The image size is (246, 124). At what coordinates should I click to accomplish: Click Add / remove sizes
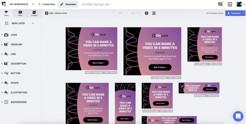(56, 13)
